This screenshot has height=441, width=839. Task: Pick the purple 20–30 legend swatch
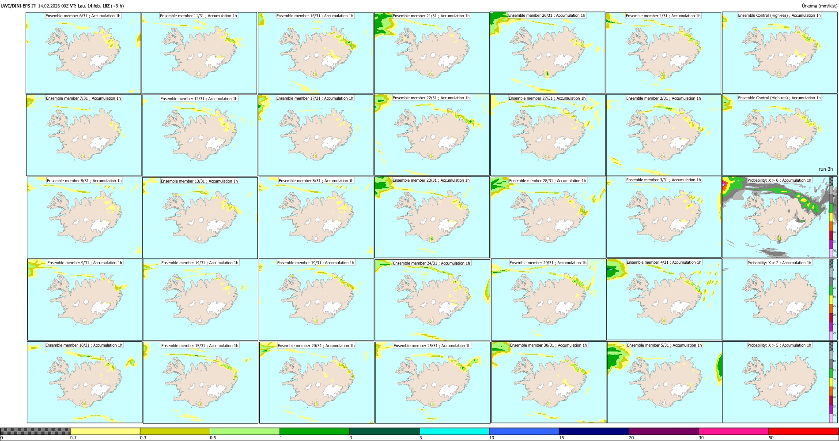664,431
